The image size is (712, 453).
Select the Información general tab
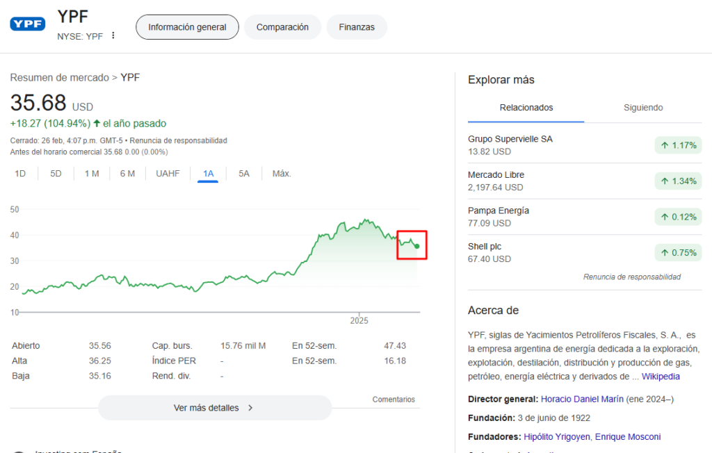pyautogui.click(x=187, y=27)
